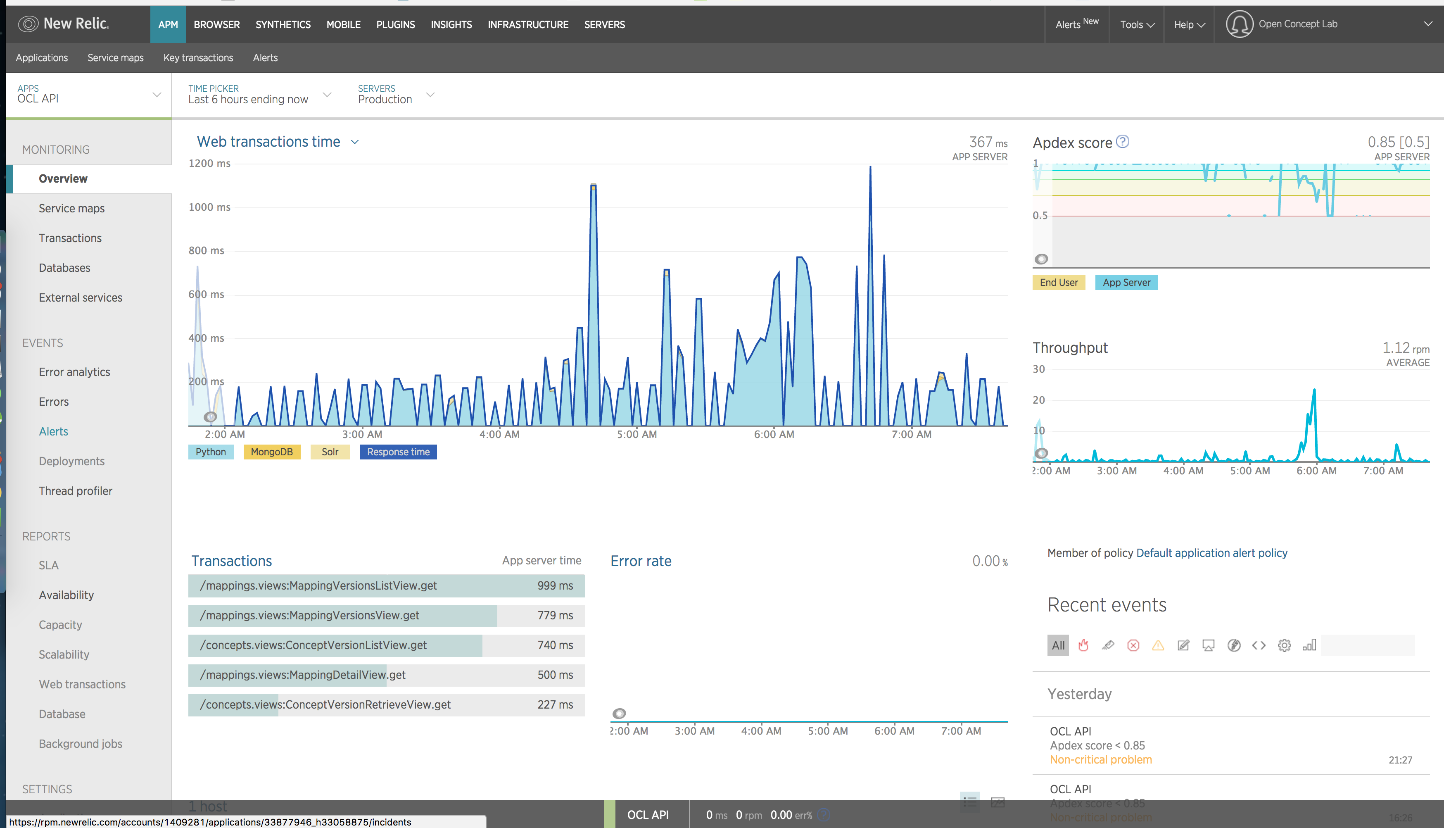The width and height of the screenshot is (1444, 828).
Task: Open External services in the sidebar
Action: pos(81,297)
